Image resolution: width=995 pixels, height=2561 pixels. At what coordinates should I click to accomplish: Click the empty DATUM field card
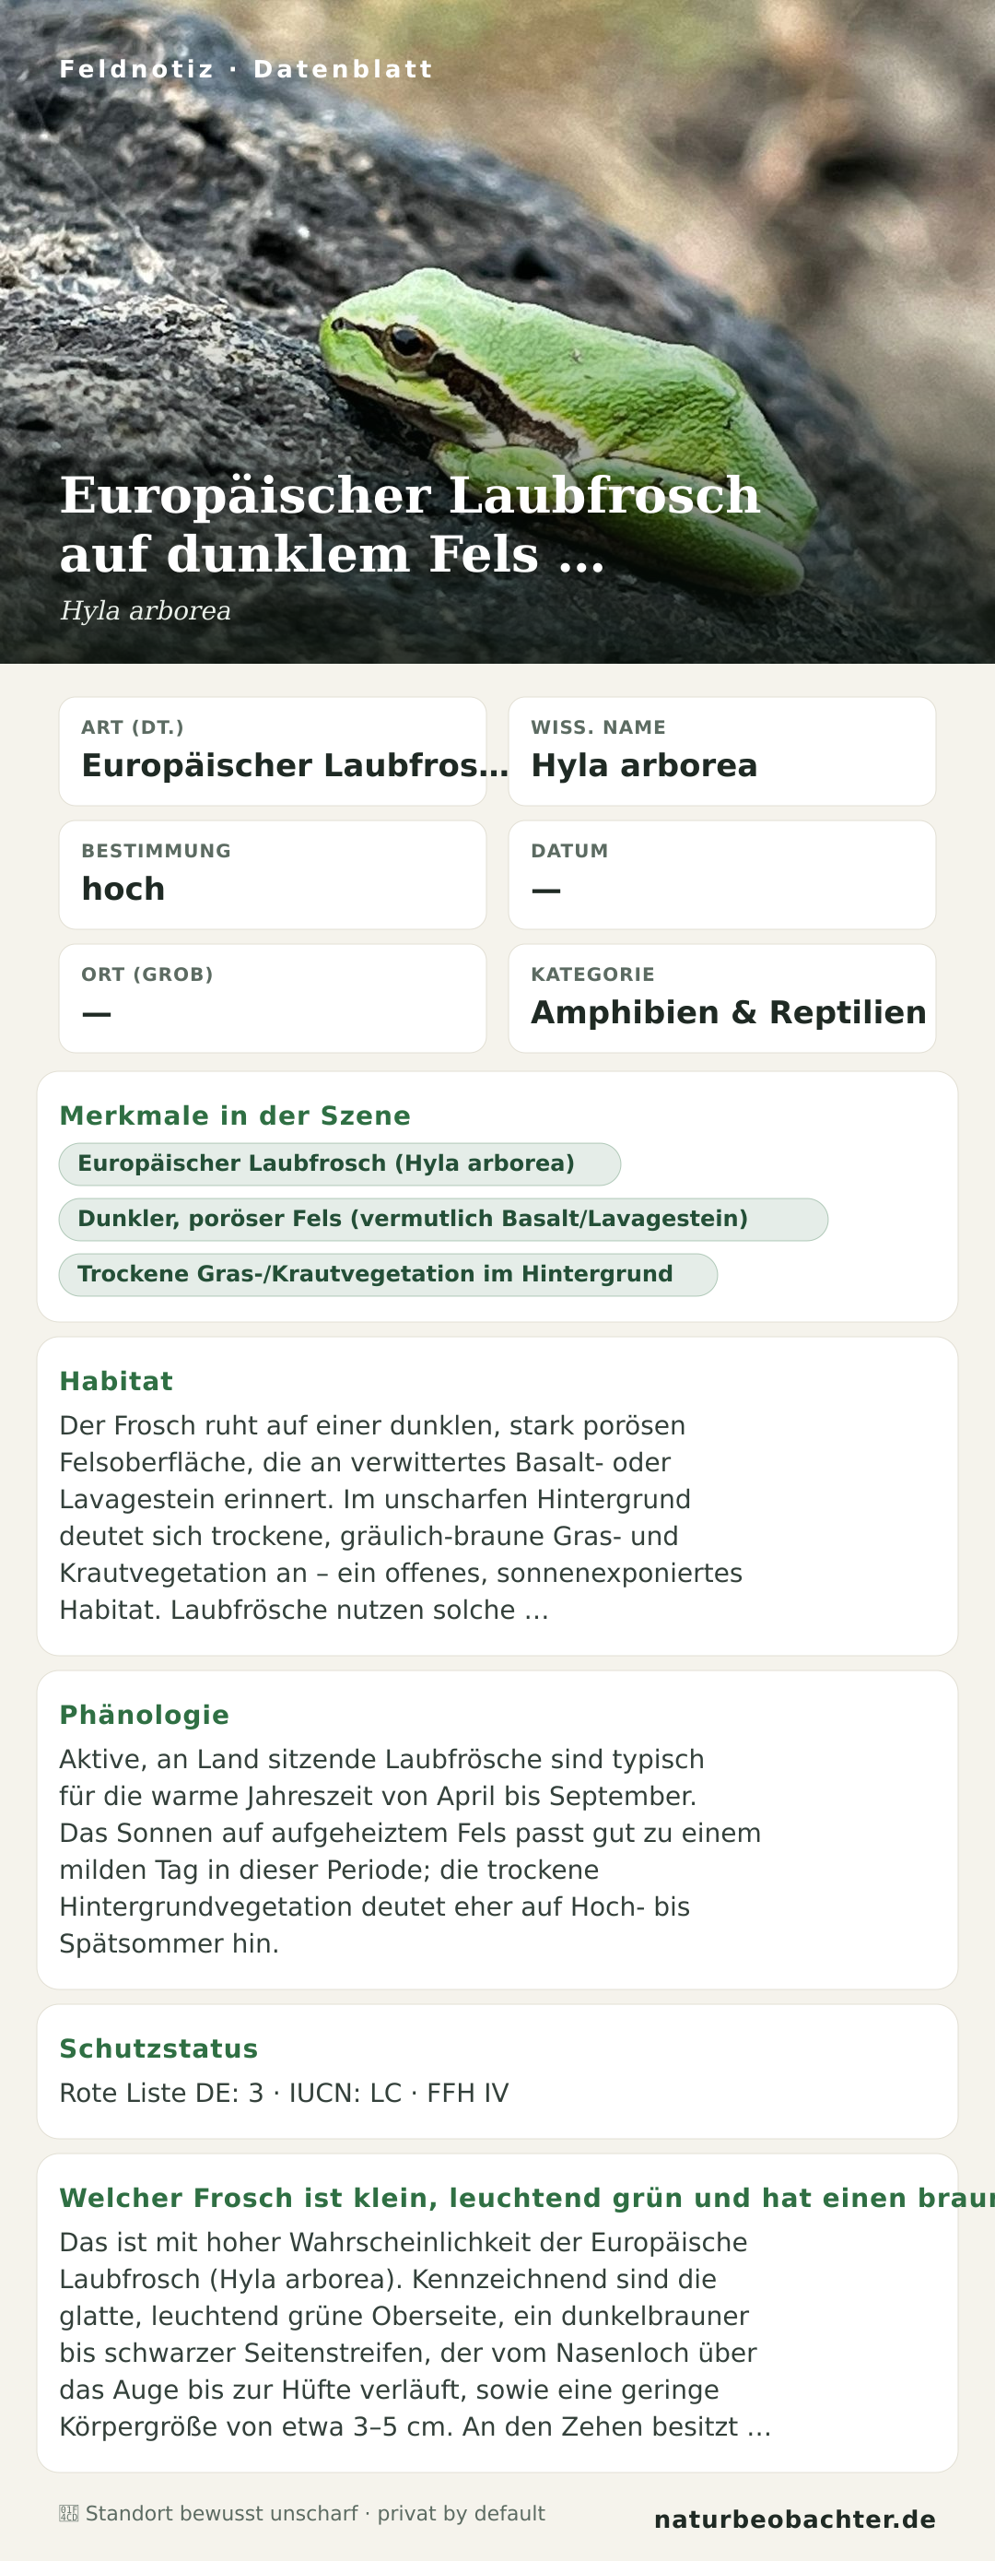coord(721,875)
